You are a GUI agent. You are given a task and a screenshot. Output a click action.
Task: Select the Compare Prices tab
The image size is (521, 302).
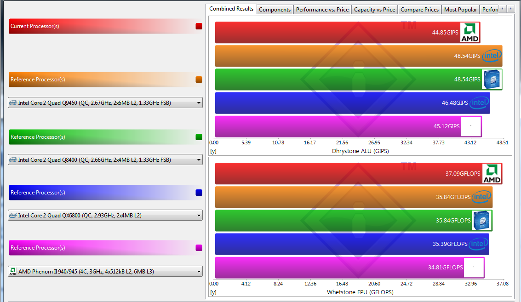point(419,10)
